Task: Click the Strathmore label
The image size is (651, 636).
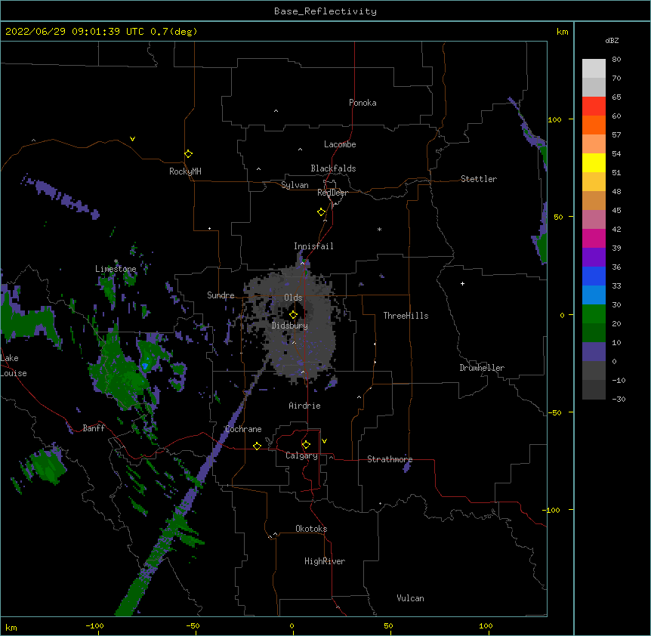Action: 390,459
